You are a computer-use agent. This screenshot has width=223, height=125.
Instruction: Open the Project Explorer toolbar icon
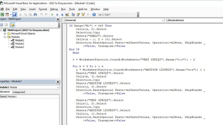tap(73, 15)
